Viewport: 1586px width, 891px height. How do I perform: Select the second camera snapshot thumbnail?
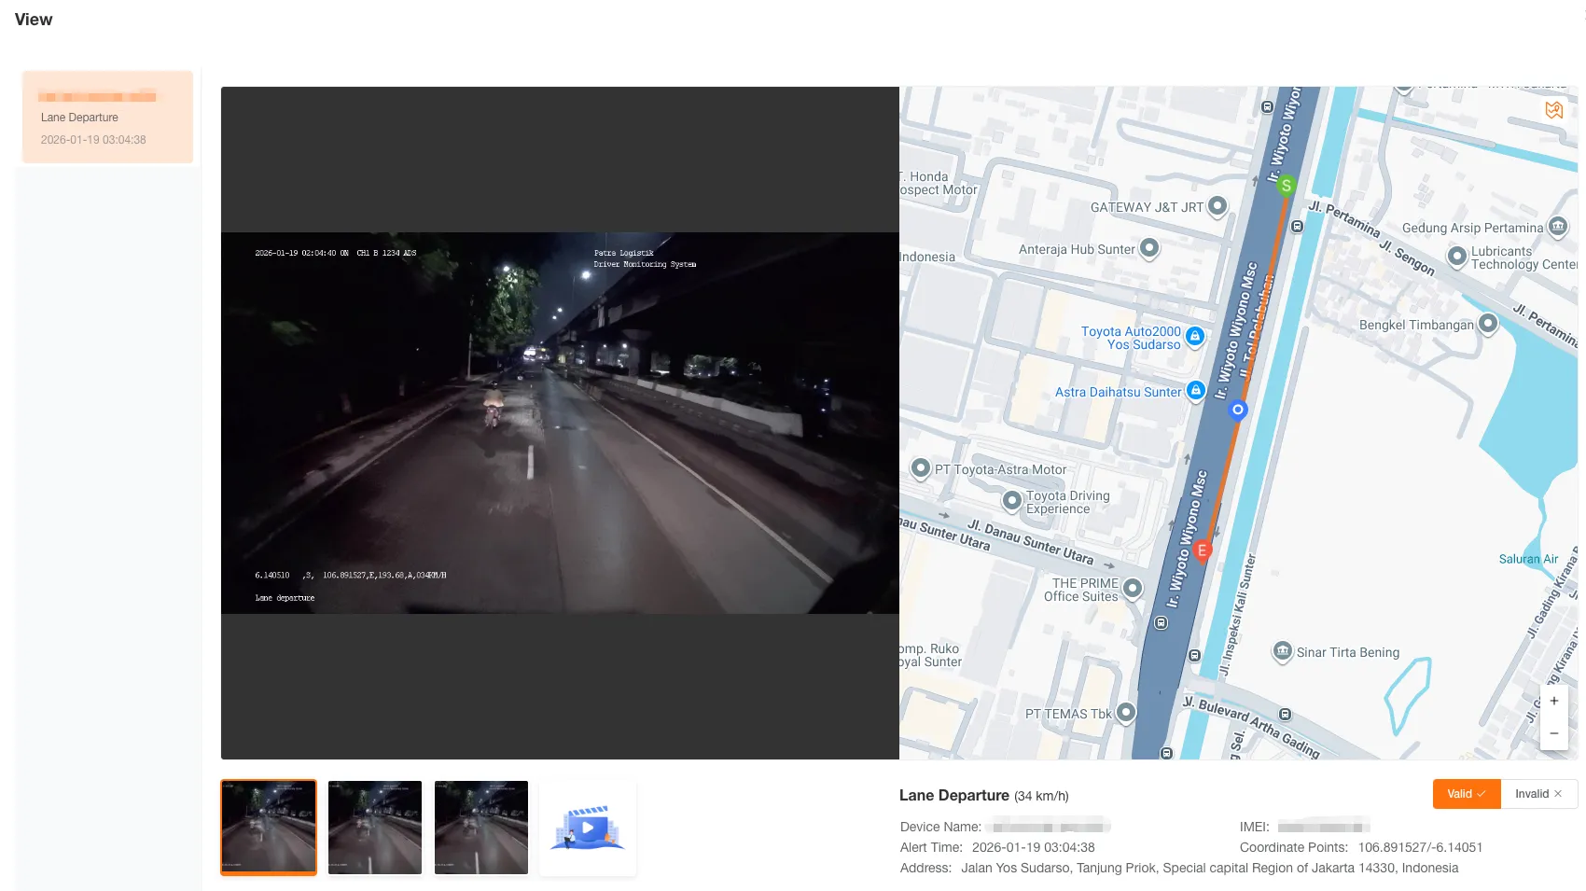click(374, 827)
